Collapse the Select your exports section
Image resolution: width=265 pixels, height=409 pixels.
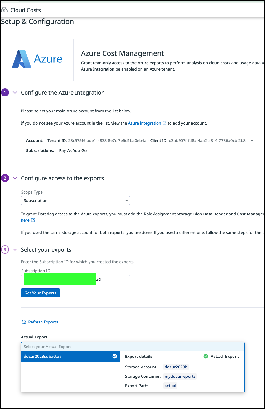click(x=15, y=249)
